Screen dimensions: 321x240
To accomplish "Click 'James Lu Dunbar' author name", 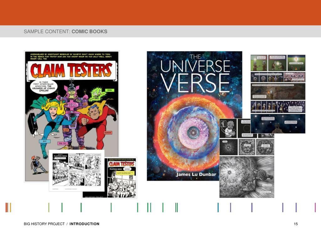I will point(196,174).
